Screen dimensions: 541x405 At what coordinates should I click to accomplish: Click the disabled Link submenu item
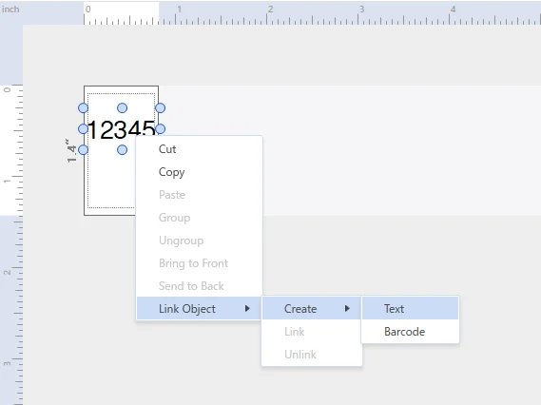click(312, 331)
